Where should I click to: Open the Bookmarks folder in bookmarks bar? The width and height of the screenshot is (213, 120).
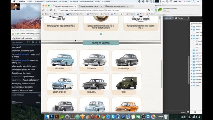tap(59, 14)
